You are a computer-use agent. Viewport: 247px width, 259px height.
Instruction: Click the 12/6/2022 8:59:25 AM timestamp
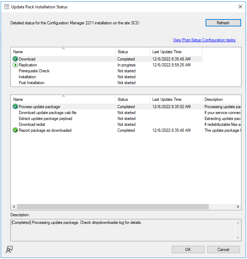point(172,65)
